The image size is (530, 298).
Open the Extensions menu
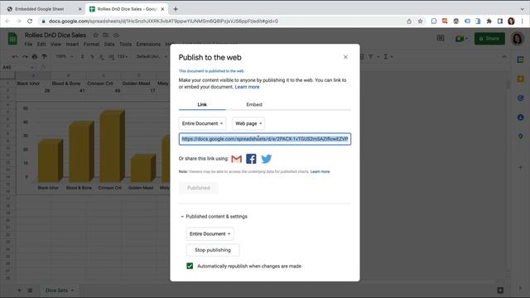click(148, 44)
